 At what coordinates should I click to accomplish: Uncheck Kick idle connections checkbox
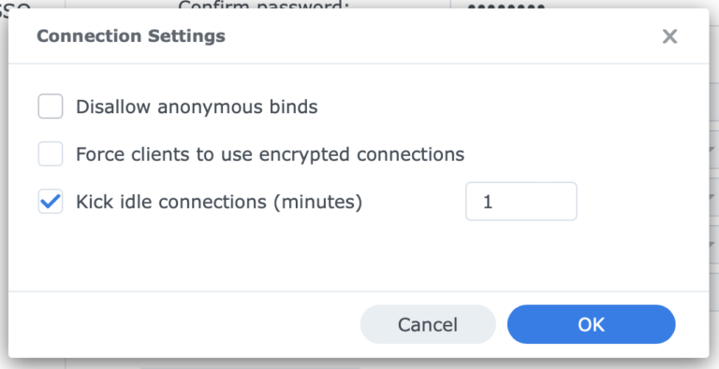tap(51, 202)
